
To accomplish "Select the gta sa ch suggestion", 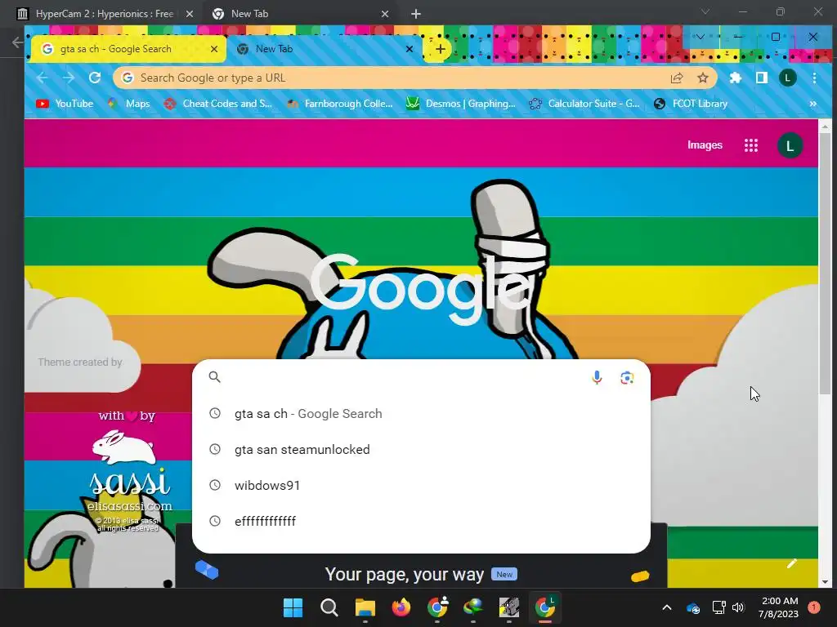I will pos(421,414).
